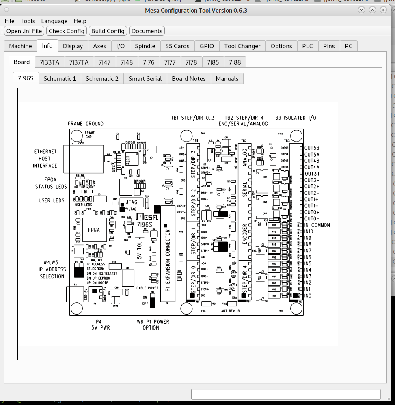Select the GPIO tab
Screen dimensions: 395x405
tap(207, 46)
